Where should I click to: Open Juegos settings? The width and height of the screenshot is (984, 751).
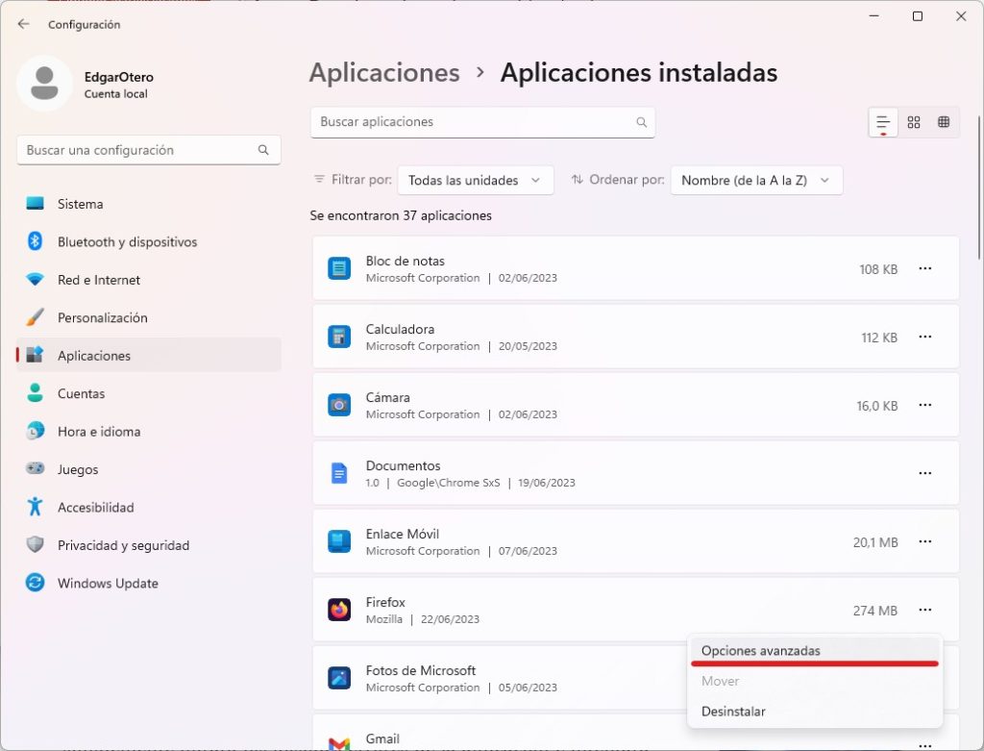point(149,469)
